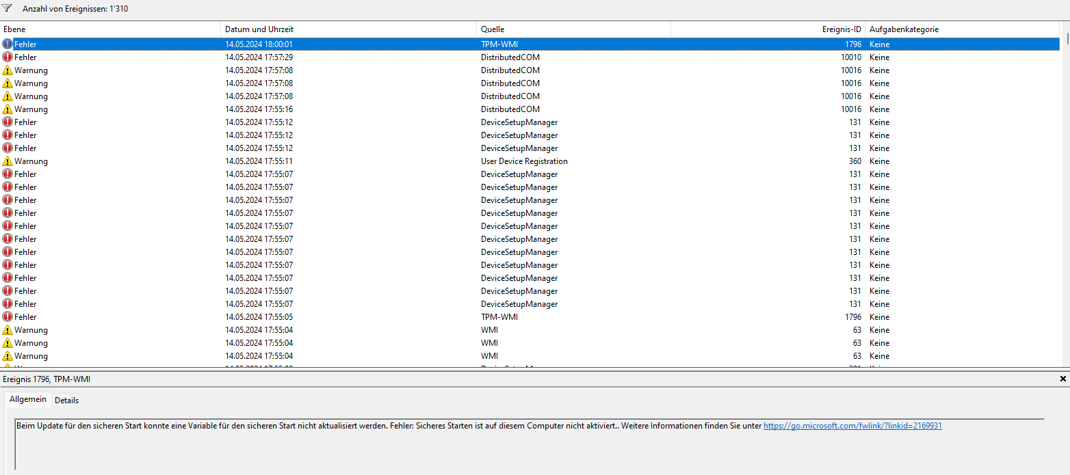Click DistributedCOM source in the 17:57:29 row
Viewport: 1070px width, 475px height.
pyautogui.click(x=510, y=57)
